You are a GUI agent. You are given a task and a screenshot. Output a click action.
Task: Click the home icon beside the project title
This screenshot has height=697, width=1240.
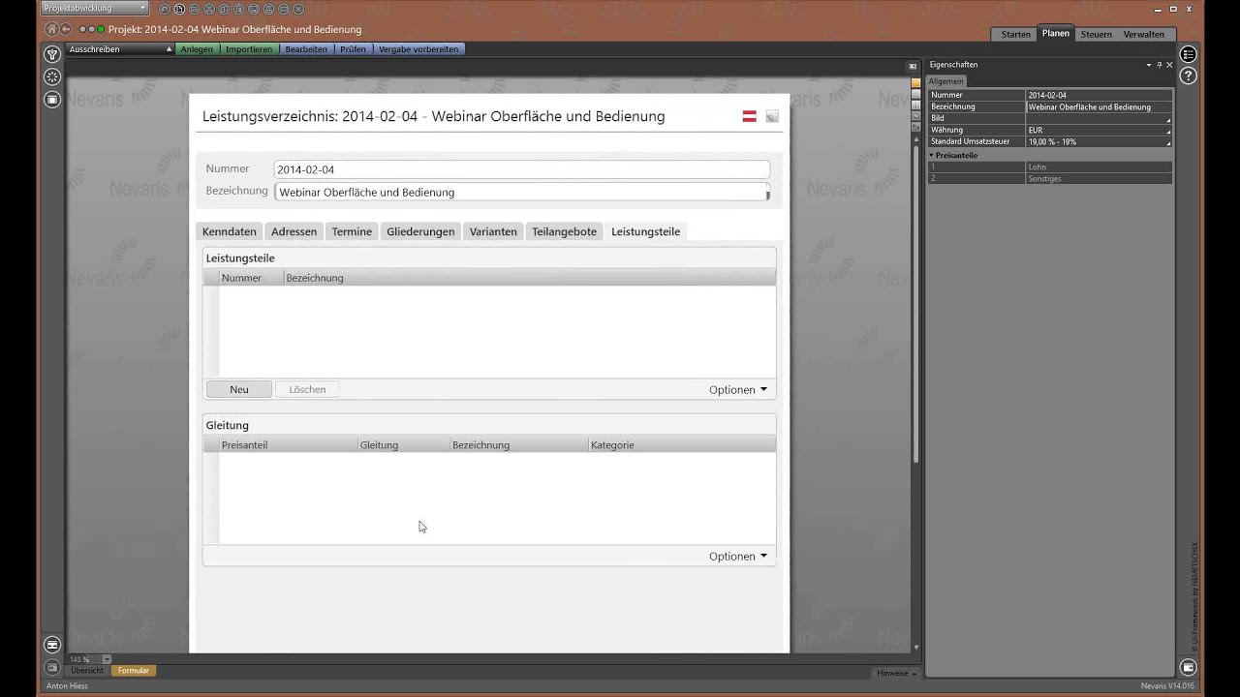52,29
